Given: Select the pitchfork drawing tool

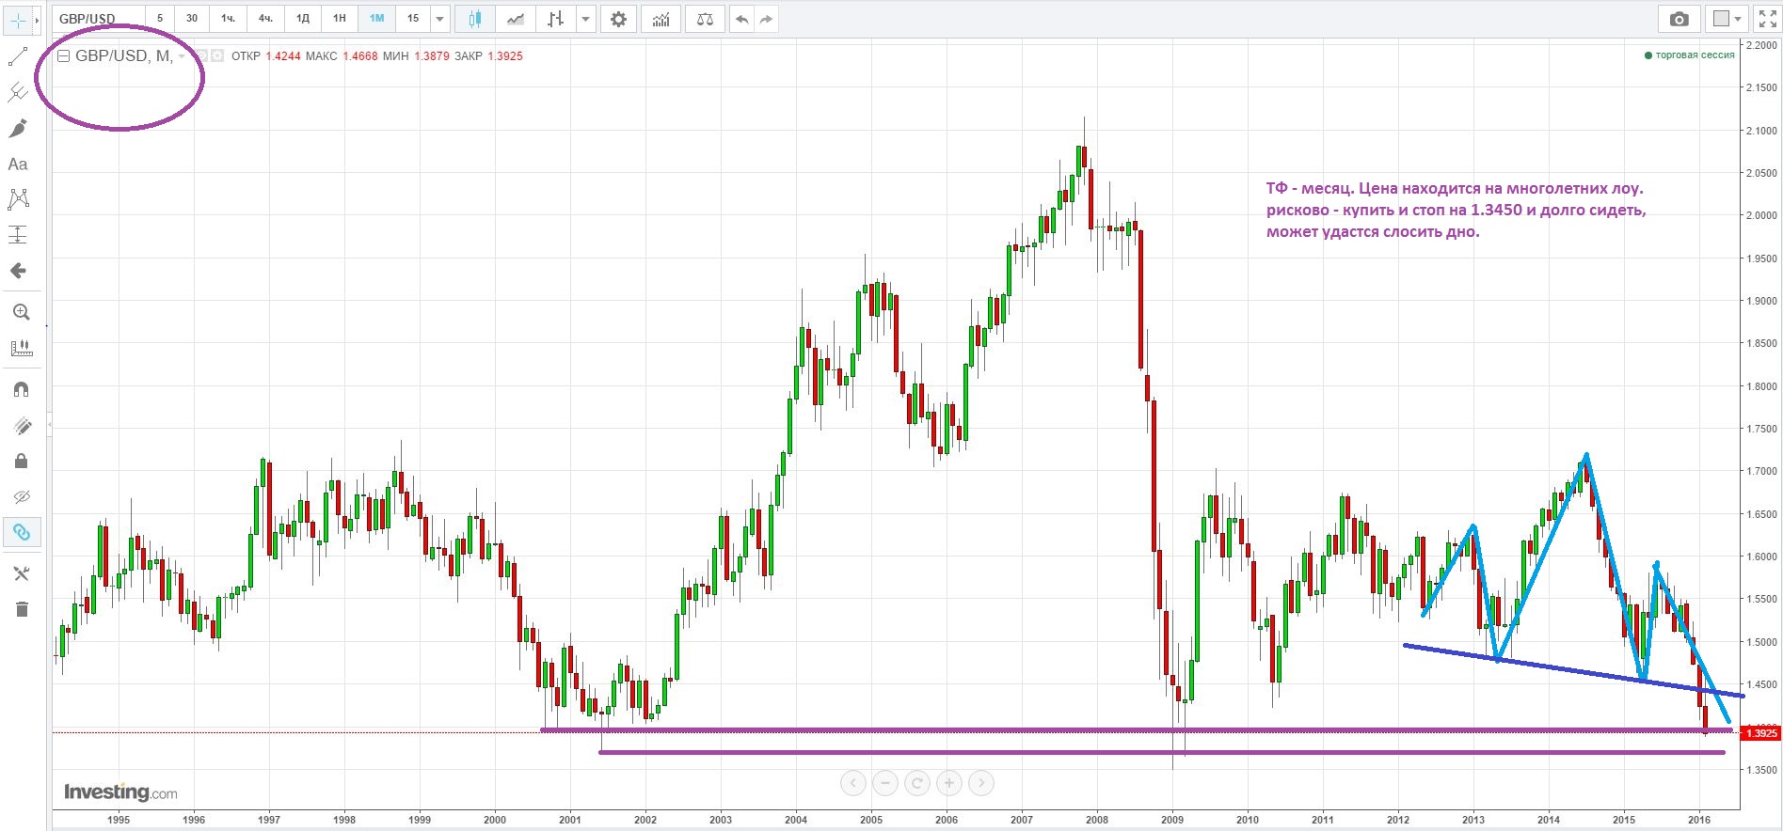Looking at the screenshot, I should pos(18,92).
